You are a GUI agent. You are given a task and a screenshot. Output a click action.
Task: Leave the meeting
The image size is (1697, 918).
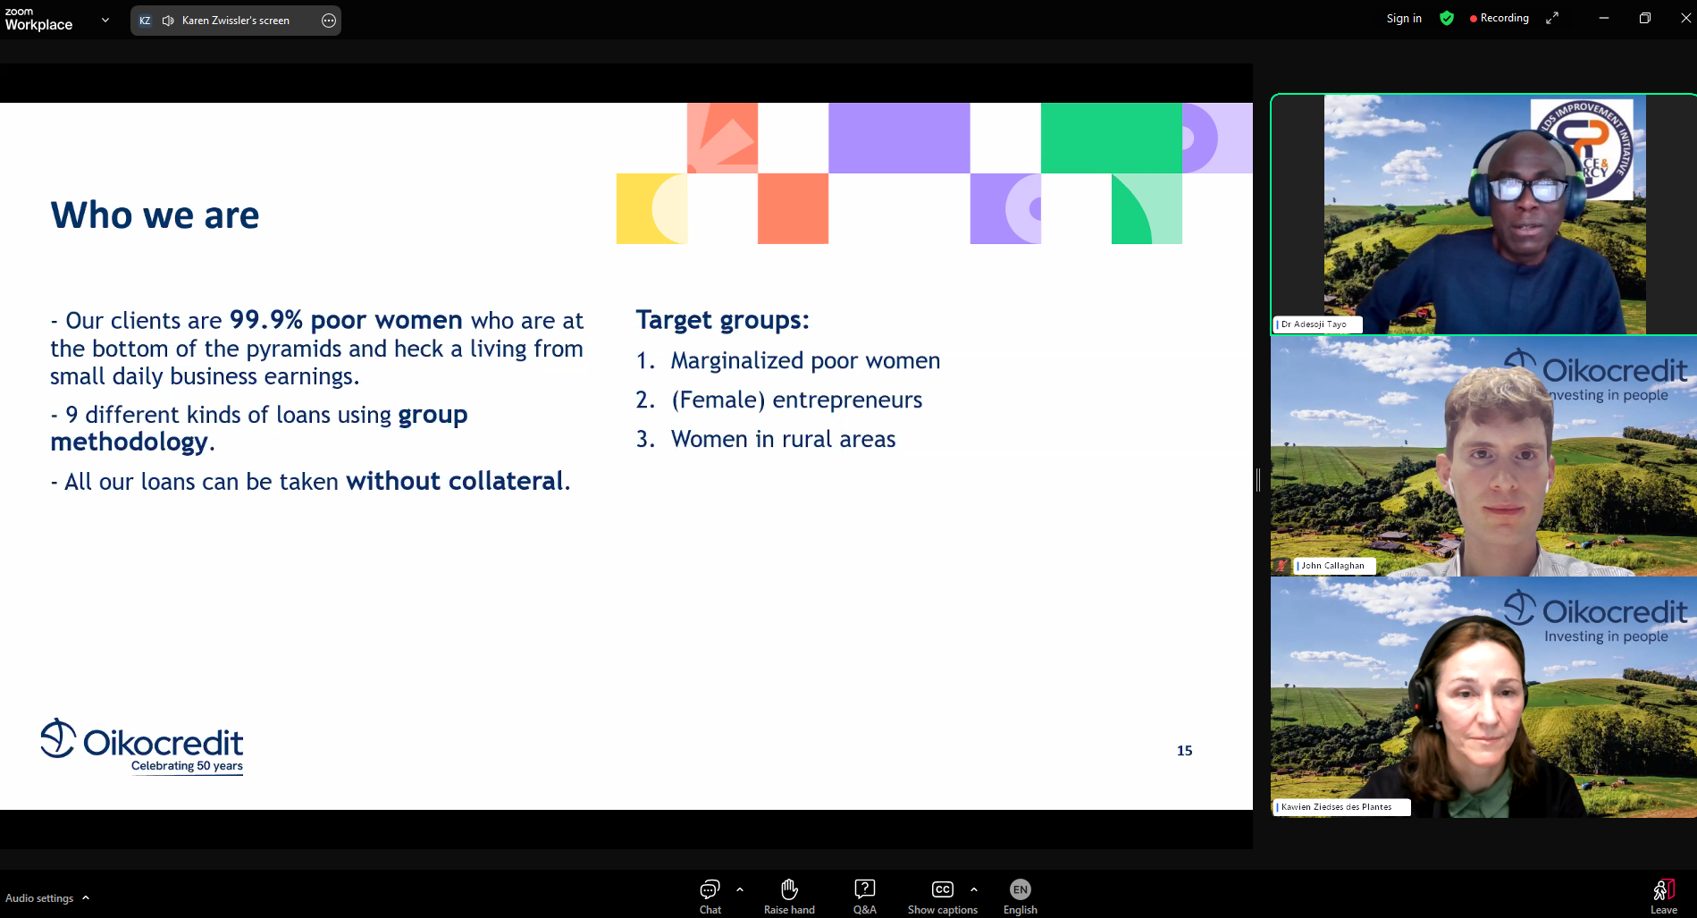click(1663, 897)
